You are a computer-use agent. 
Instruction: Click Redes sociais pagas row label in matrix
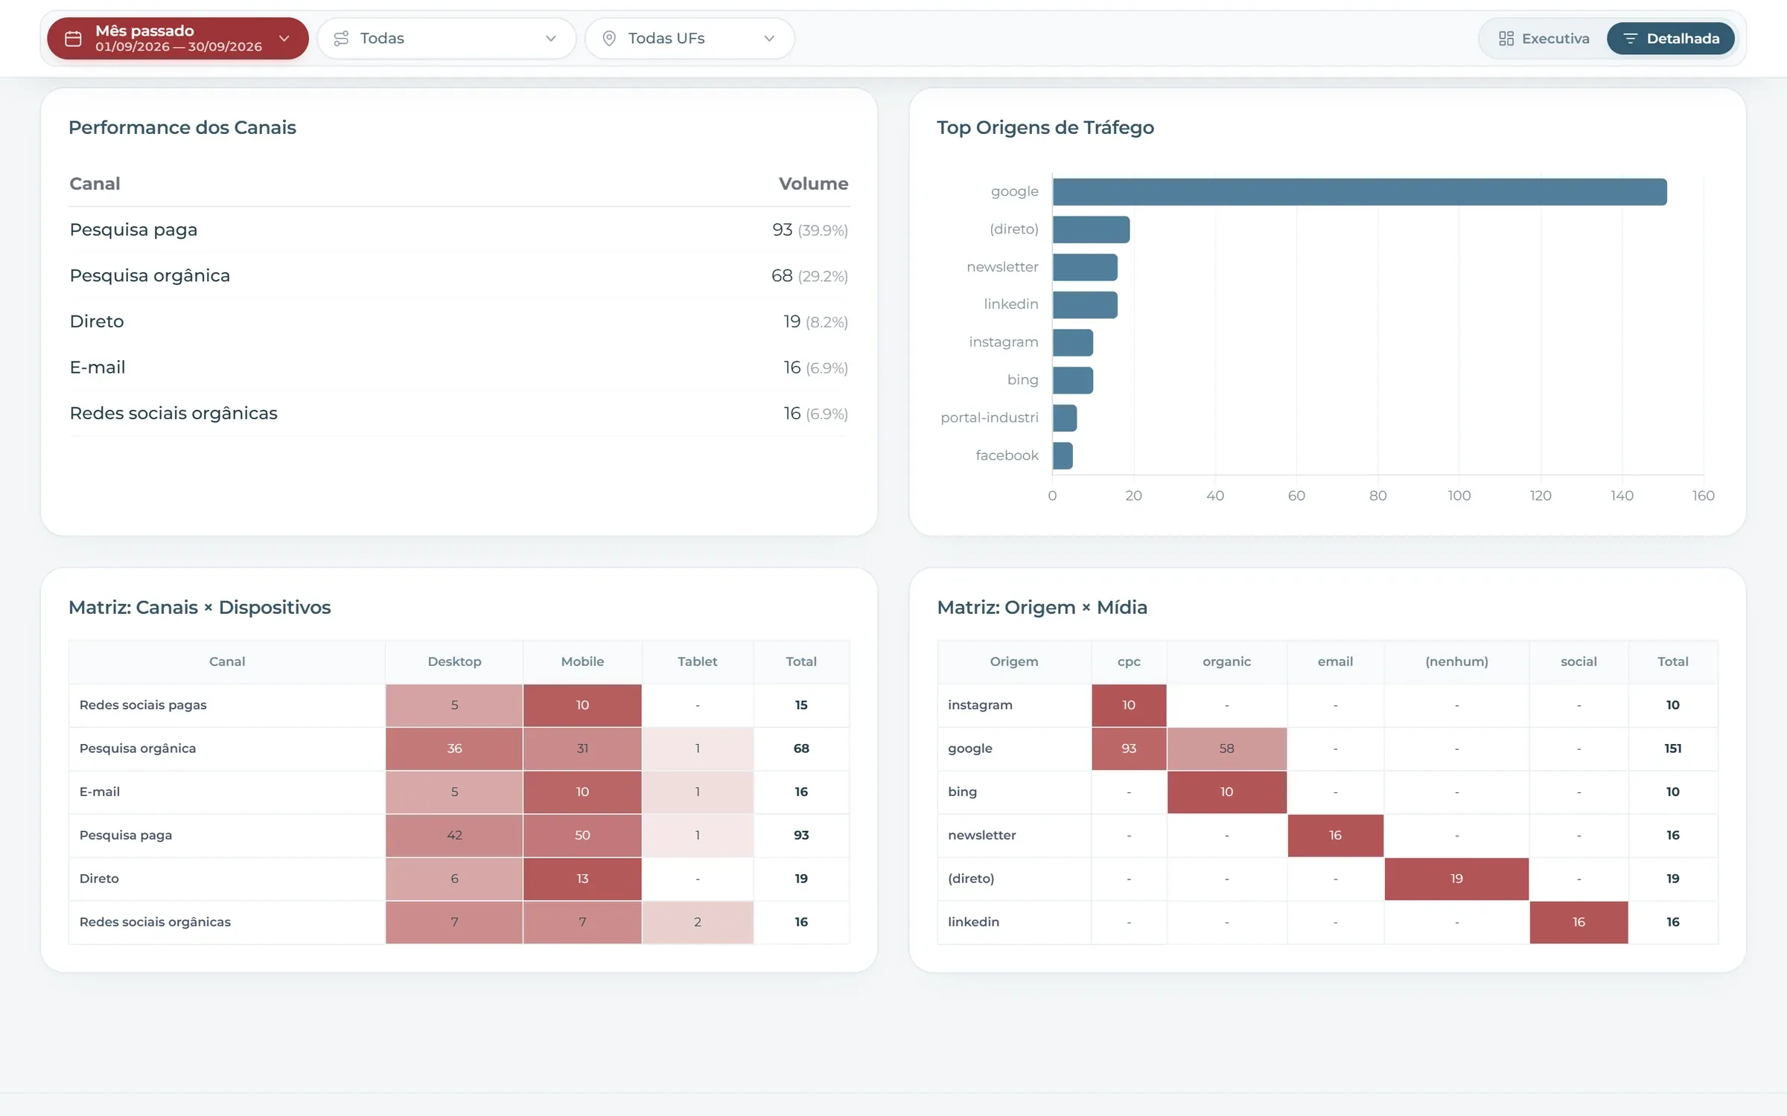pyautogui.click(x=143, y=705)
